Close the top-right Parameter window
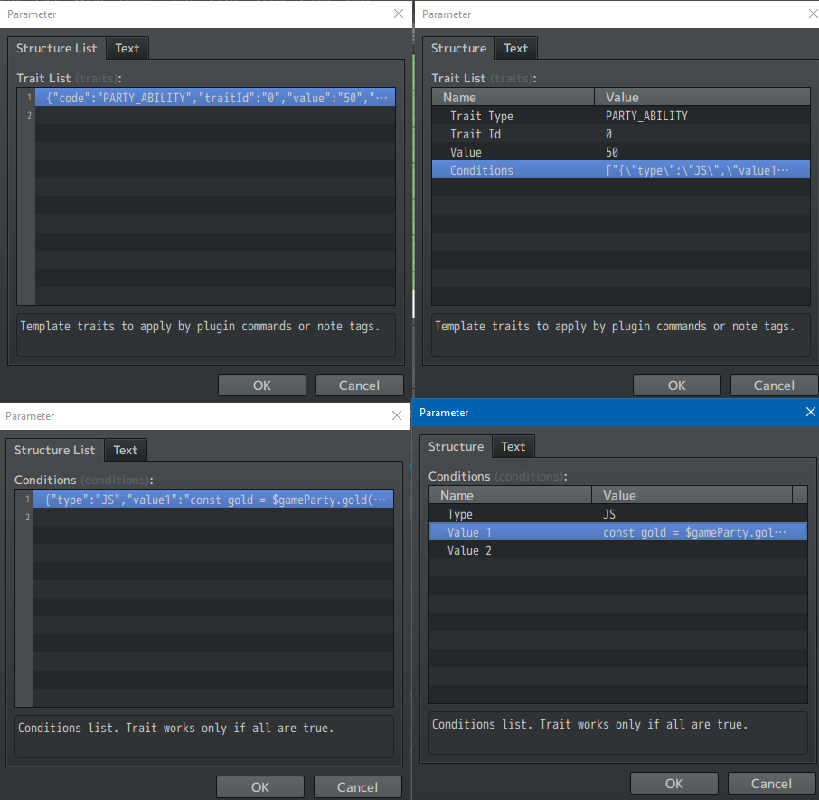The height and width of the screenshot is (800, 819). (814, 14)
